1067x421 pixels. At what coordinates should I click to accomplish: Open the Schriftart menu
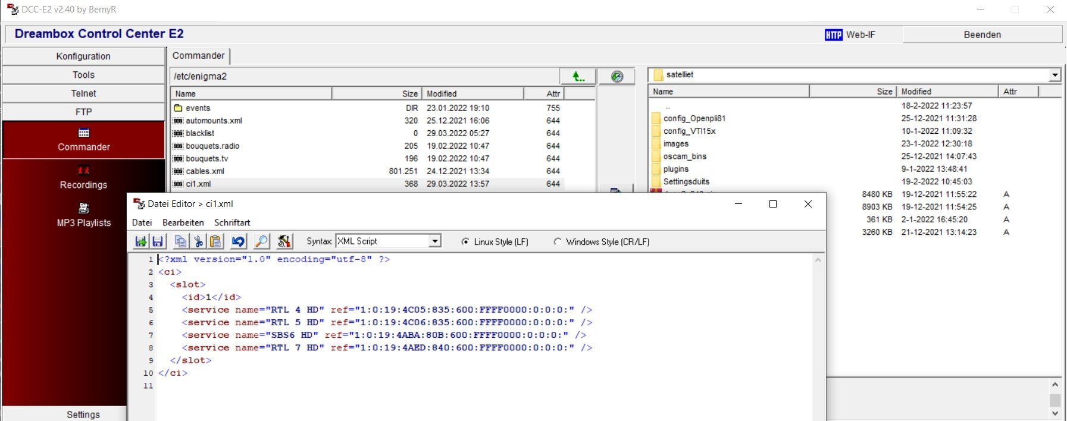[232, 222]
